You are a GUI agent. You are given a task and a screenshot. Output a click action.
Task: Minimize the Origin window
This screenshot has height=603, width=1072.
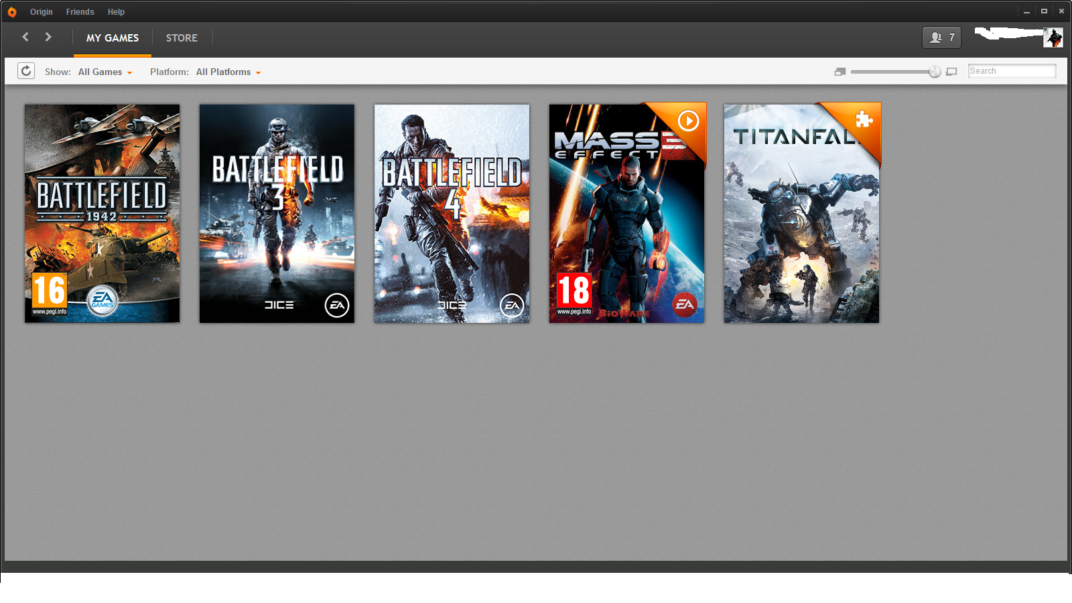[1026, 11]
